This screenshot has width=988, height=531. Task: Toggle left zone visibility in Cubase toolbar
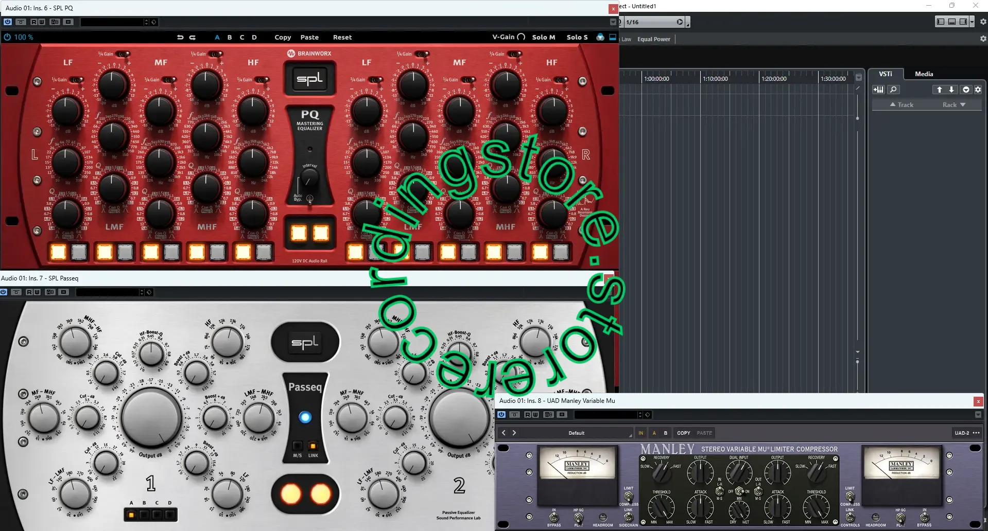tap(941, 22)
